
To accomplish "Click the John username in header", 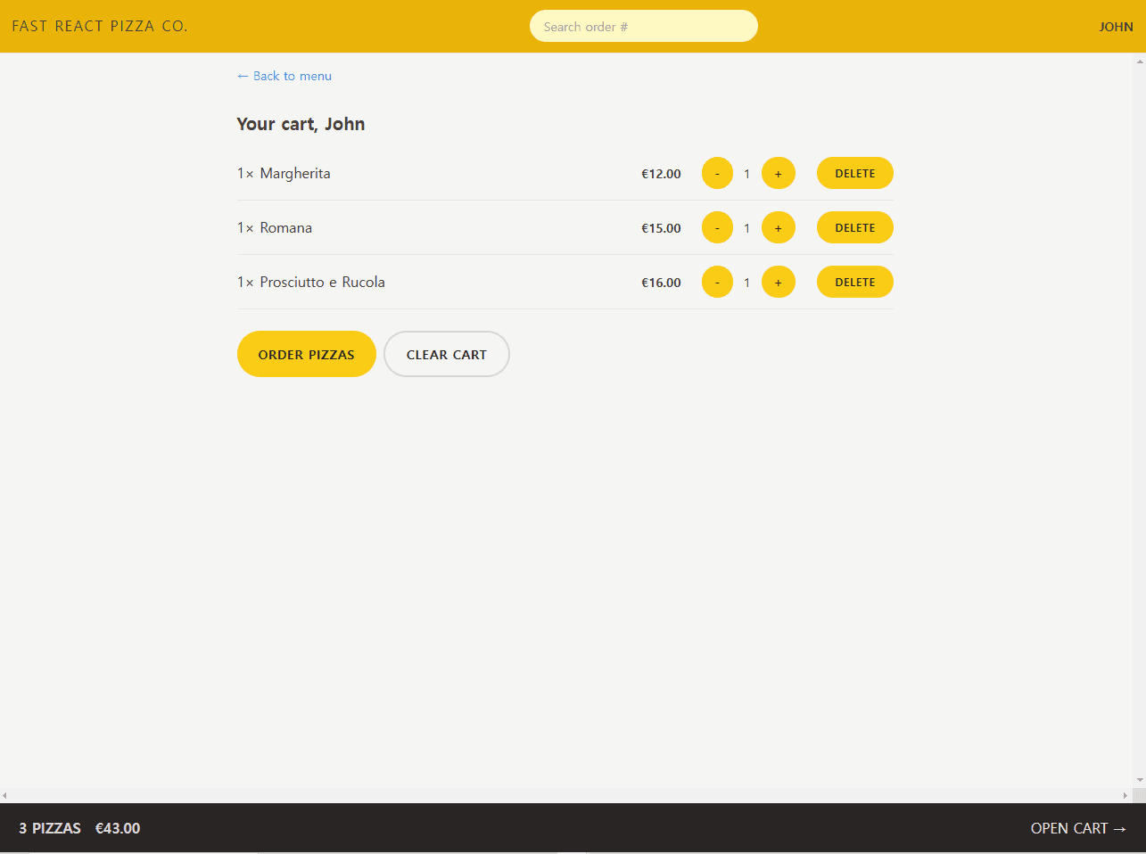I will coord(1115,27).
